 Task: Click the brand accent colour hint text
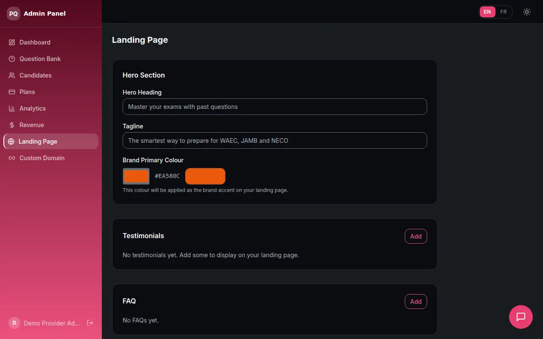[x=205, y=190]
